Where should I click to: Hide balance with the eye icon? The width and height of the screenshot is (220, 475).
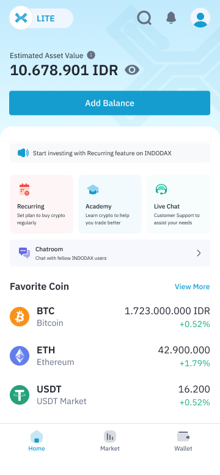pyautogui.click(x=132, y=70)
